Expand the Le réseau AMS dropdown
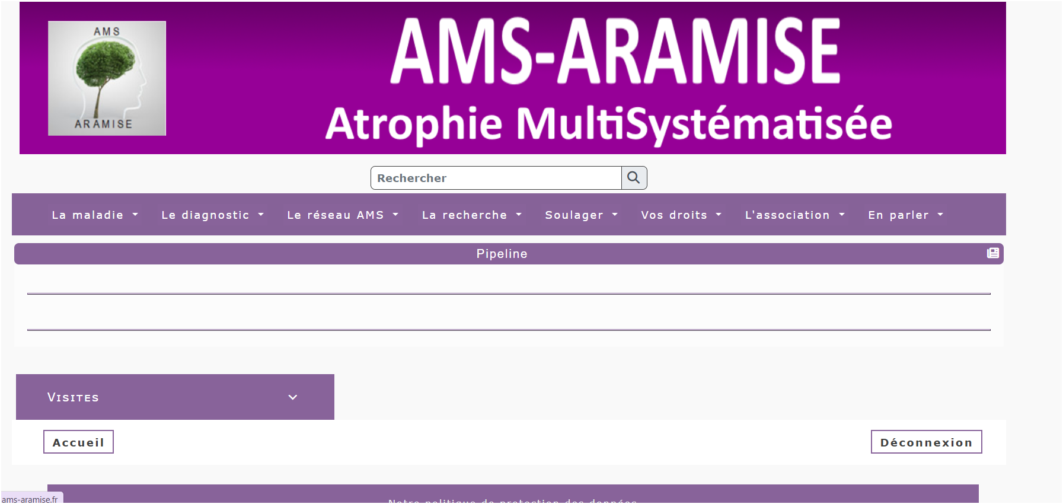The height and width of the screenshot is (504, 1063). [x=343, y=215]
